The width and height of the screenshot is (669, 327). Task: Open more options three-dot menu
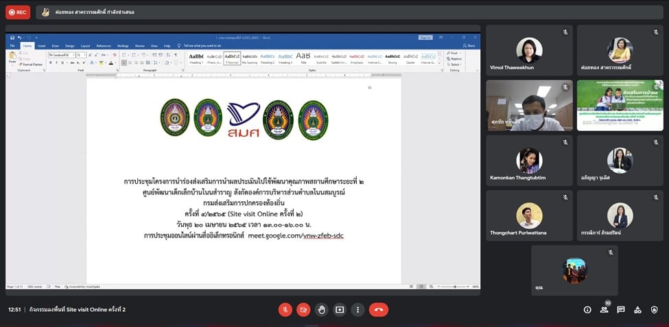(357, 310)
